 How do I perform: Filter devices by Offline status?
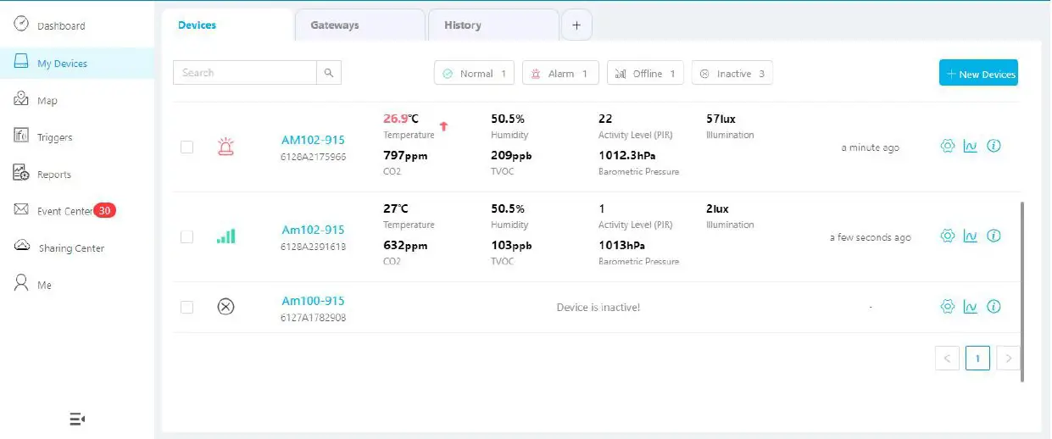(646, 74)
